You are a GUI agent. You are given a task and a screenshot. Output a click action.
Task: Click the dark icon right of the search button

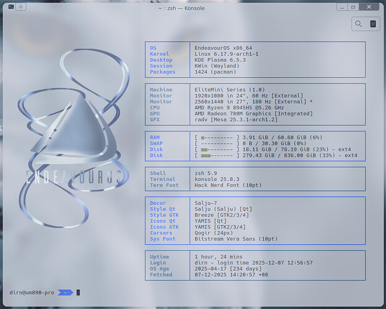pos(373,24)
